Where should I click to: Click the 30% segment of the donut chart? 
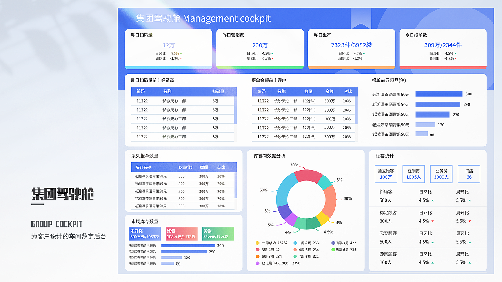[331, 199]
